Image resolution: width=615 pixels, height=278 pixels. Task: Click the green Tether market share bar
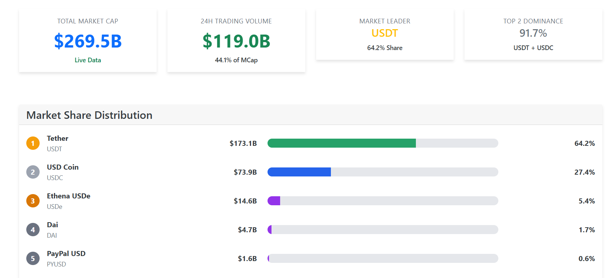341,143
